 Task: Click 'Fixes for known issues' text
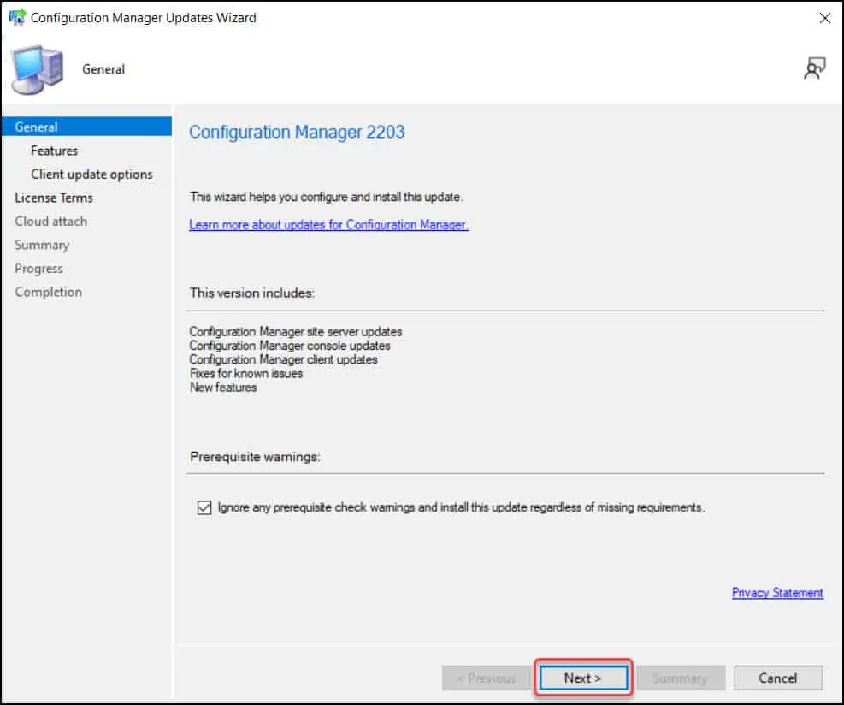(x=246, y=374)
